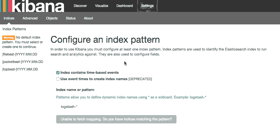Image resolution: width=280 pixels, height=132 pixels.
Task: Click the 'Configure an index pattern' title
Action: pyautogui.click(x=105, y=40)
